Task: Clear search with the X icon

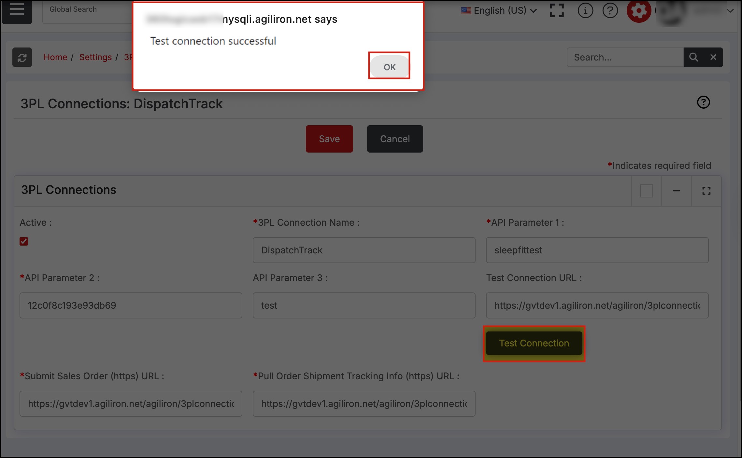Action: tap(713, 57)
